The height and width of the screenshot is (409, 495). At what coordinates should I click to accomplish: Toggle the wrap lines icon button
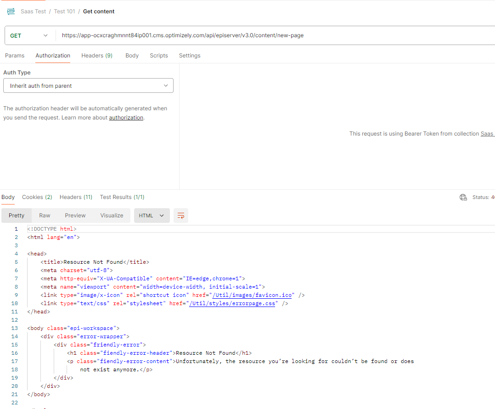coord(181,216)
